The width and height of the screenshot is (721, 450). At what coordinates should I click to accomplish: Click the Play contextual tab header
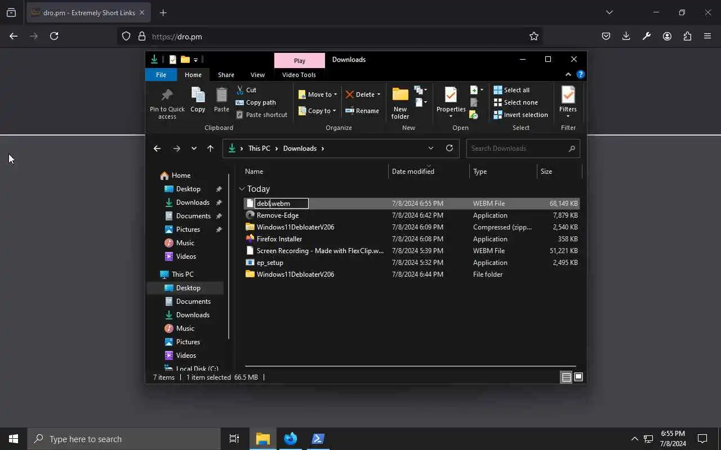(300, 61)
